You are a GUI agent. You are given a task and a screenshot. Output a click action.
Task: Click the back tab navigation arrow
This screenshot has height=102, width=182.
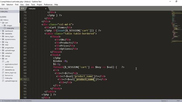(22, 8)
